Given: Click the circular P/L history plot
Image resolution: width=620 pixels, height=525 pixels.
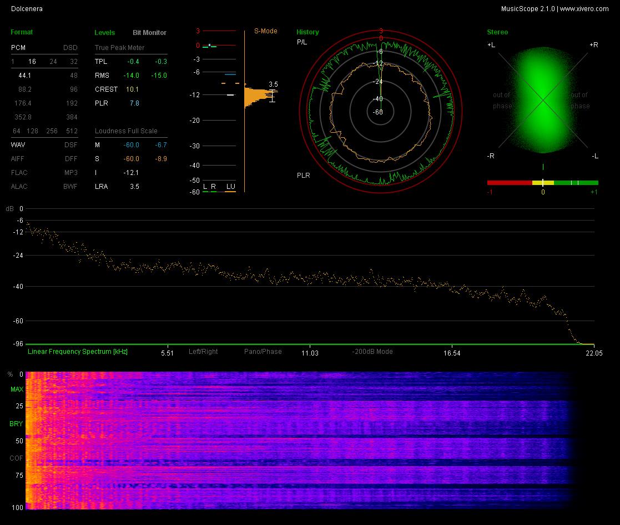Looking at the screenshot, I should (x=380, y=112).
